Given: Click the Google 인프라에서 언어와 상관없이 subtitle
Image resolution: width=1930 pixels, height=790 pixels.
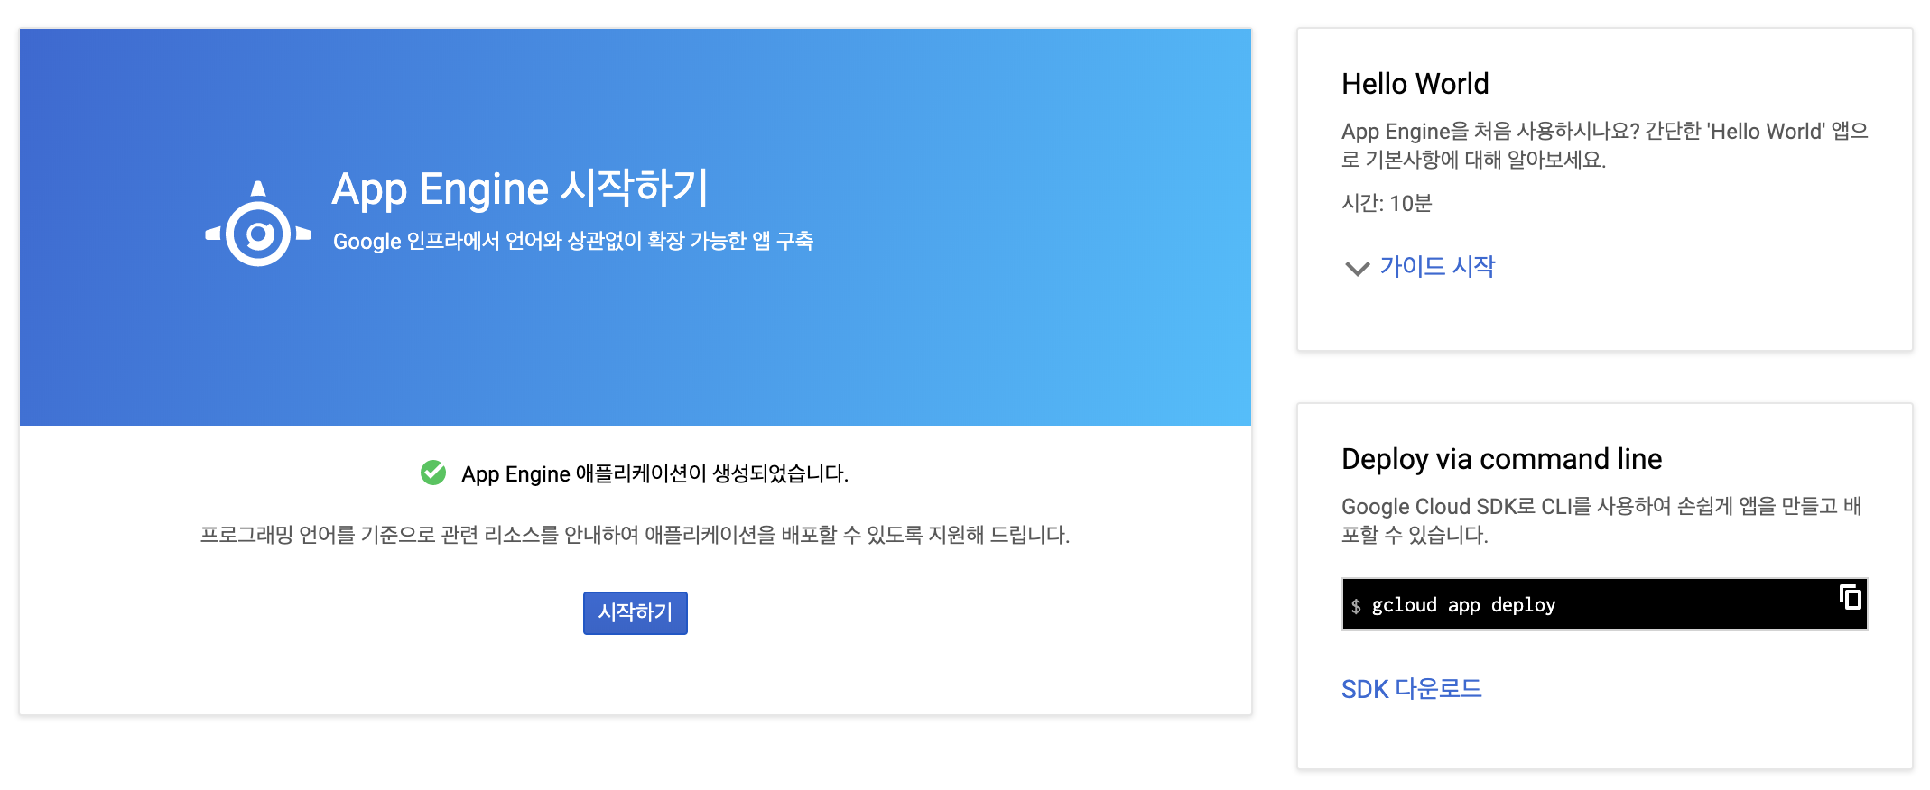Looking at the screenshot, I should point(573,241).
